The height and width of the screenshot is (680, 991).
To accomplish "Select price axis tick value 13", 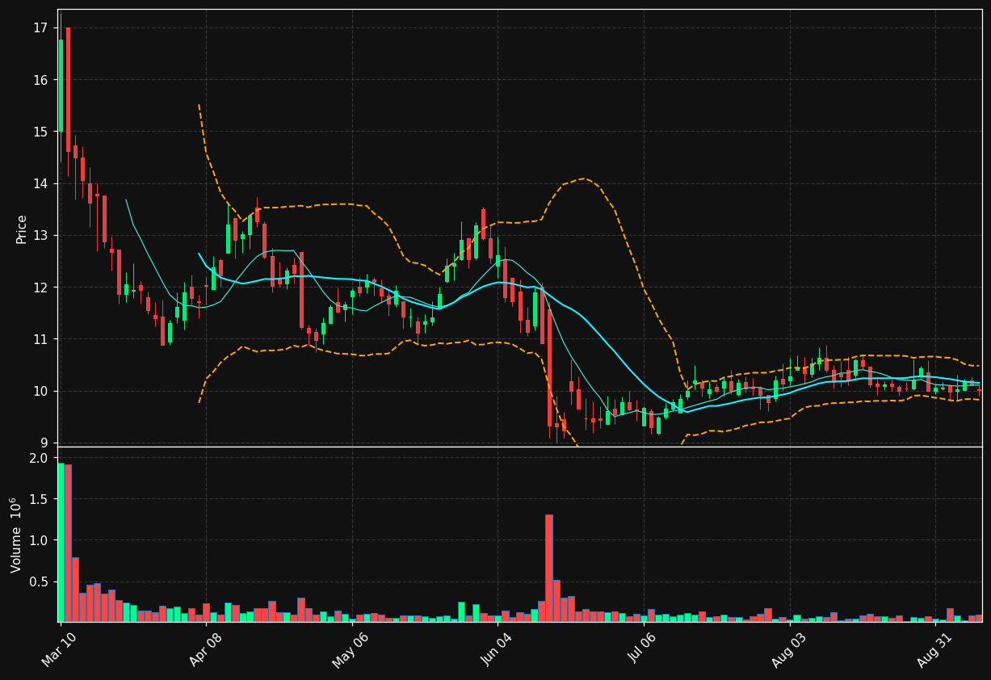I will pos(40,236).
